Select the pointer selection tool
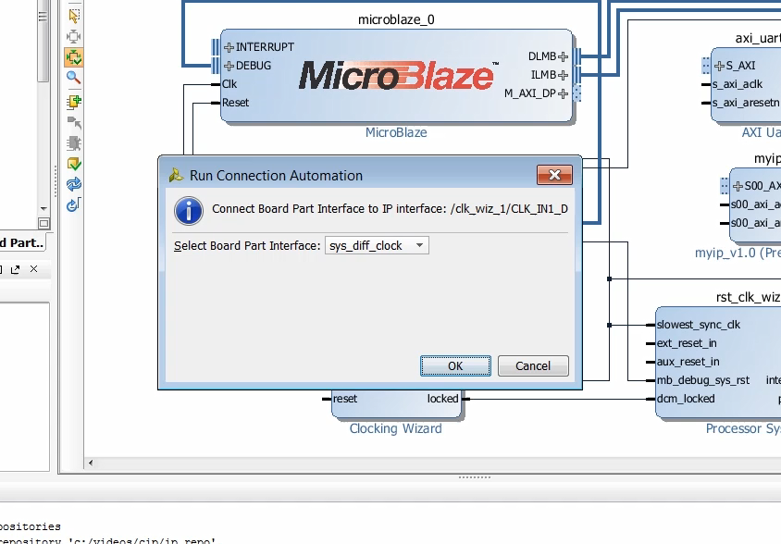 point(72,16)
